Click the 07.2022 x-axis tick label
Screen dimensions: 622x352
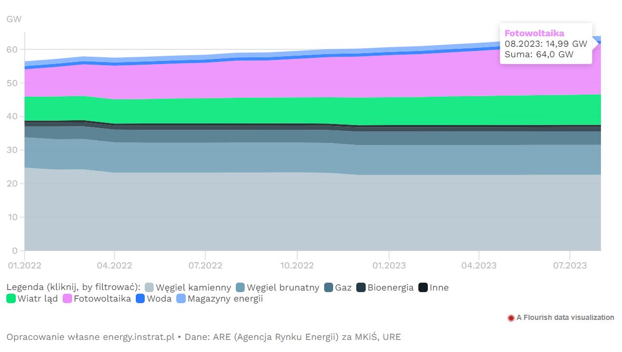(x=205, y=266)
